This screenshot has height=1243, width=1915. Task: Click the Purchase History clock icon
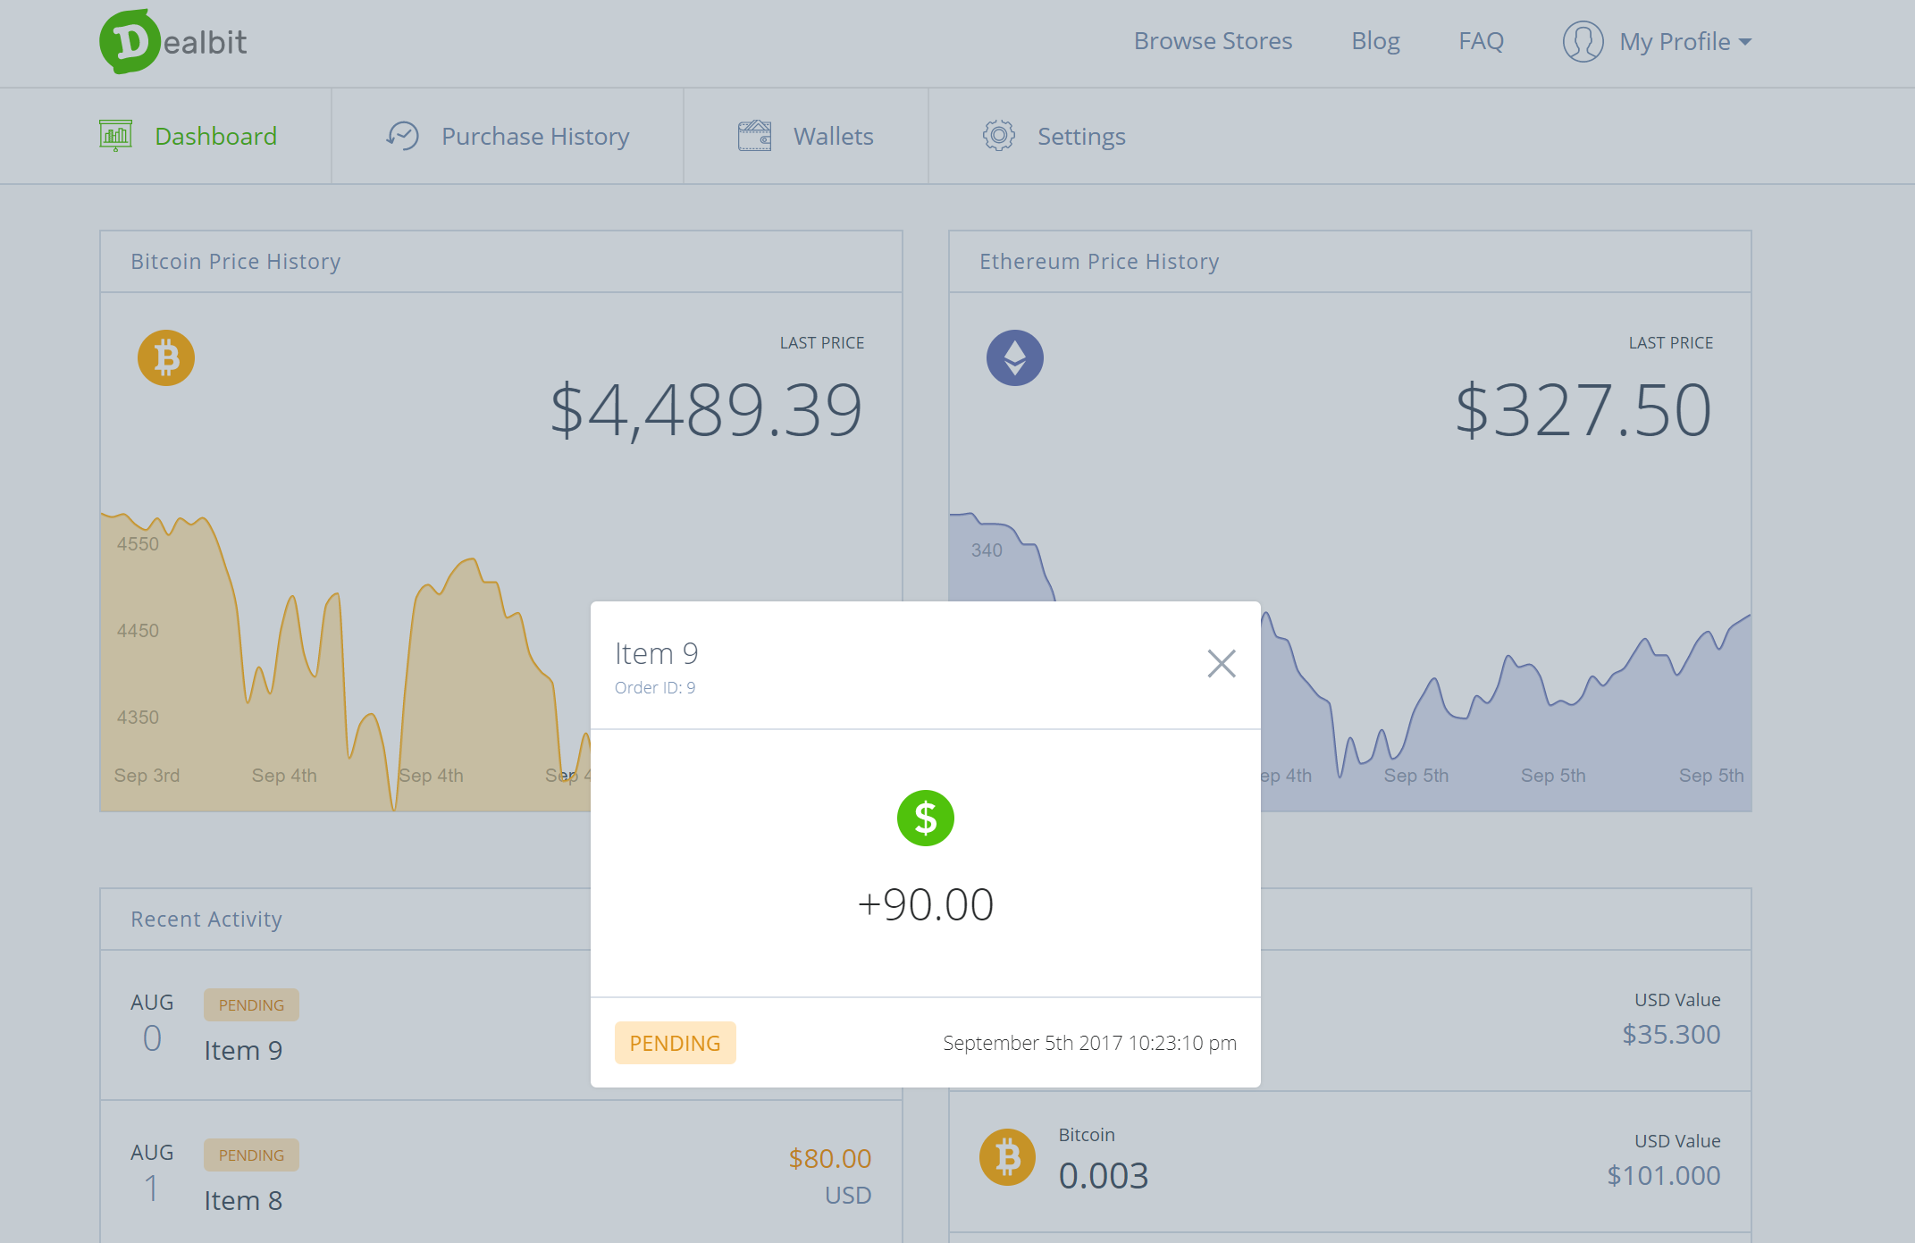pos(403,136)
